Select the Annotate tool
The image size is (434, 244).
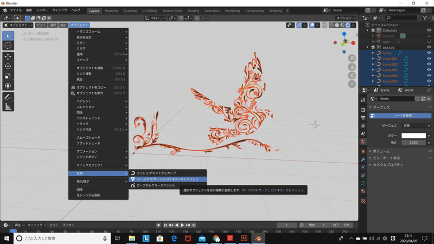coord(8,97)
